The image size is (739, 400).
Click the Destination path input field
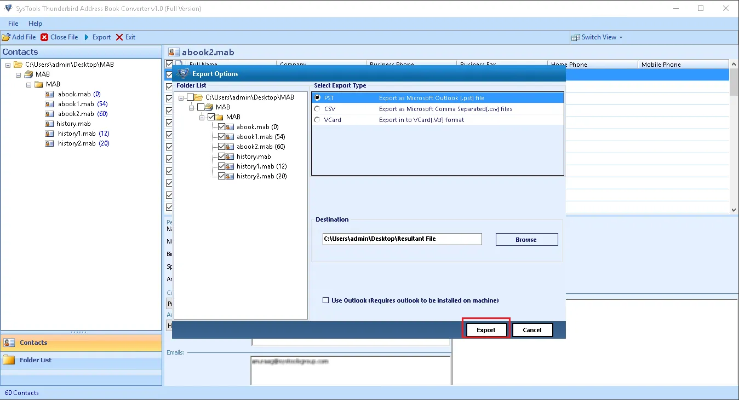pos(402,239)
